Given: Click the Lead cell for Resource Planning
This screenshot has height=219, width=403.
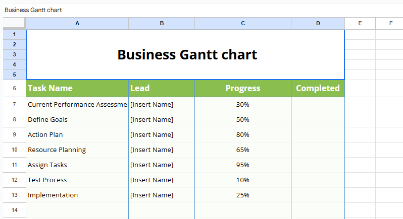Looking at the screenshot, I should coord(162,150).
